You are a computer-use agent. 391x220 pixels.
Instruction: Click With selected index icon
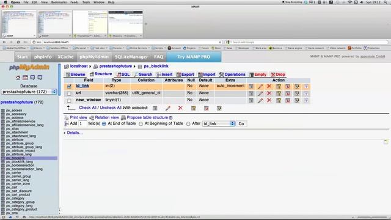pos(219,108)
